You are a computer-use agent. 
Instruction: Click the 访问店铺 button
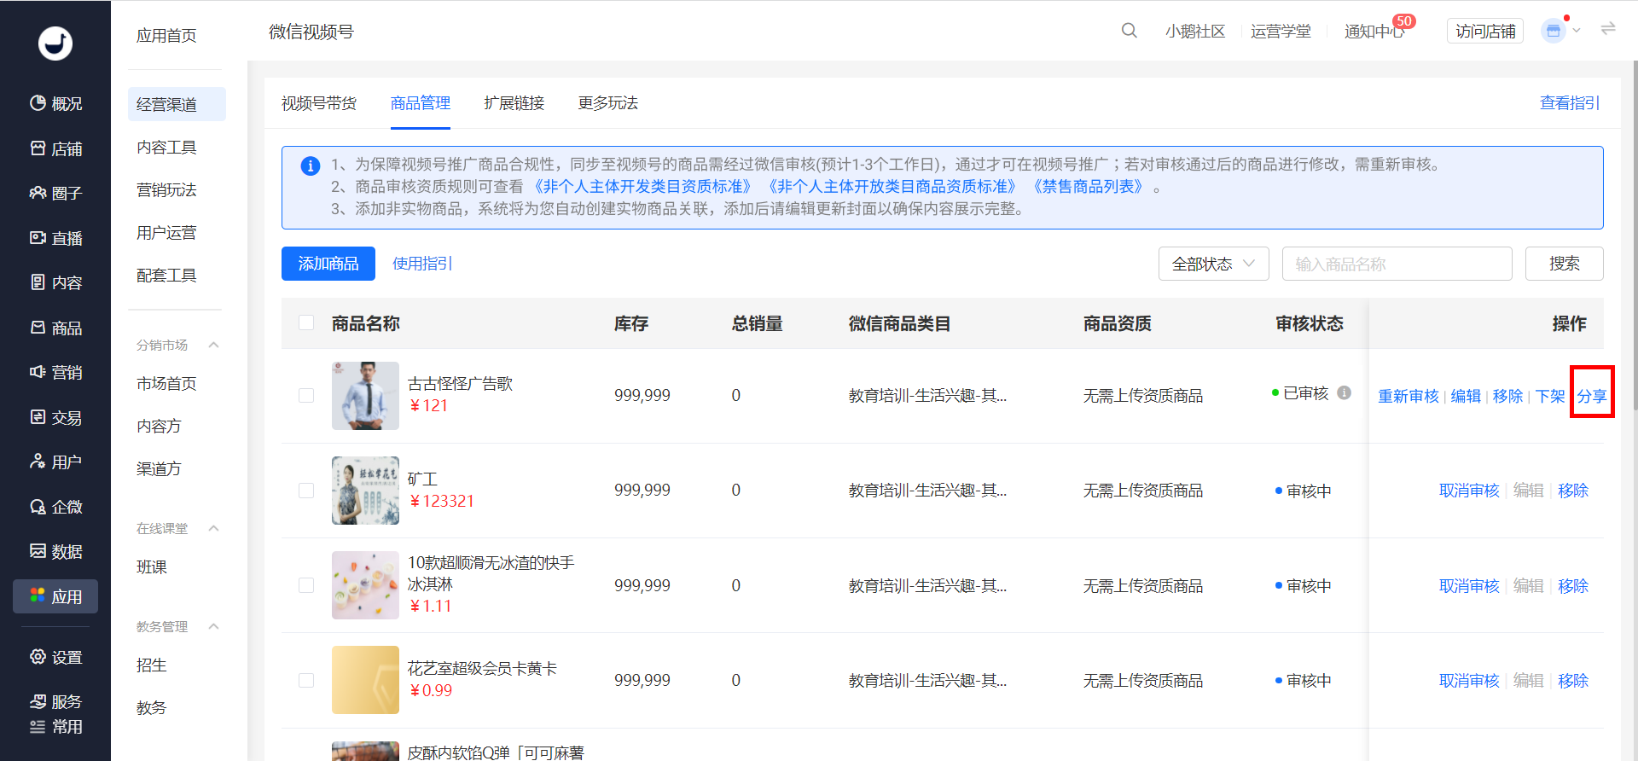tap(1485, 32)
